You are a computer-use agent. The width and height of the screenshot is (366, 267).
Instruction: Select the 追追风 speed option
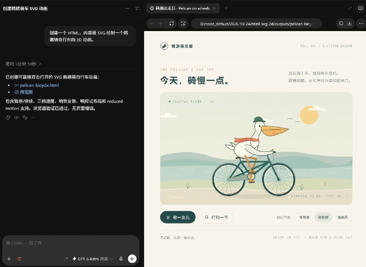coord(342,217)
